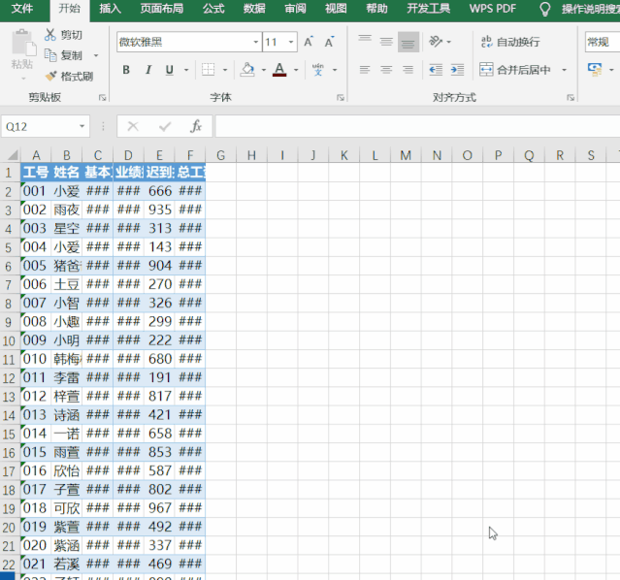Activate the Format Painter brush
620x580 pixels.
[x=51, y=76]
